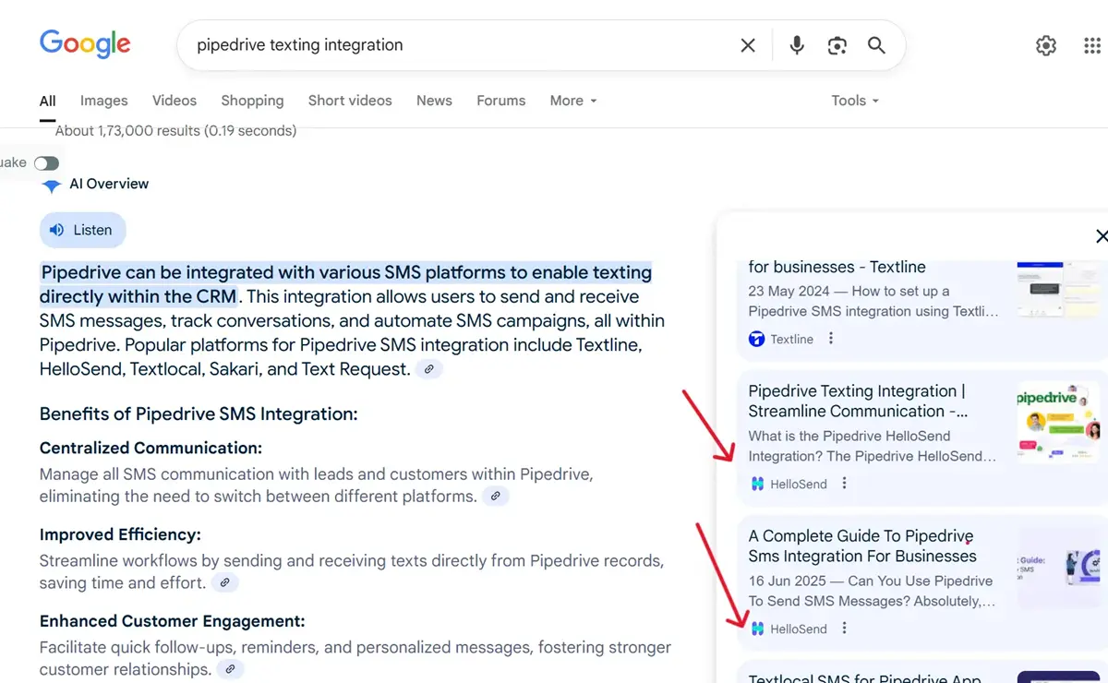Click link icon after Centralized Communication text
This screenshot has width=1108, height=683.
click(496, 497)
